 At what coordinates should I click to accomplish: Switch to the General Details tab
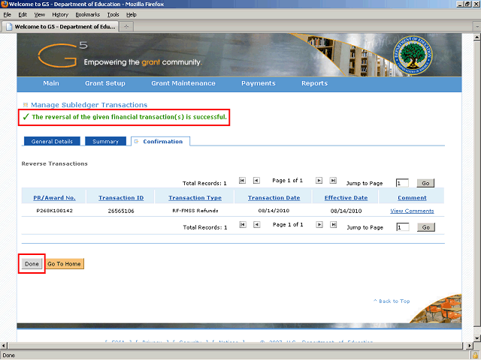52,142
